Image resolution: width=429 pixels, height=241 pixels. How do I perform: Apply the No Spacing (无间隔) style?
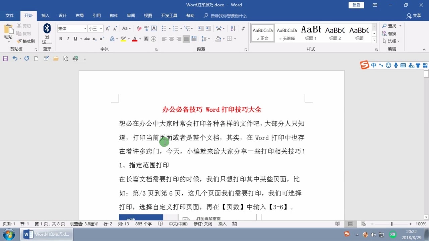click(x=287, y=33)
